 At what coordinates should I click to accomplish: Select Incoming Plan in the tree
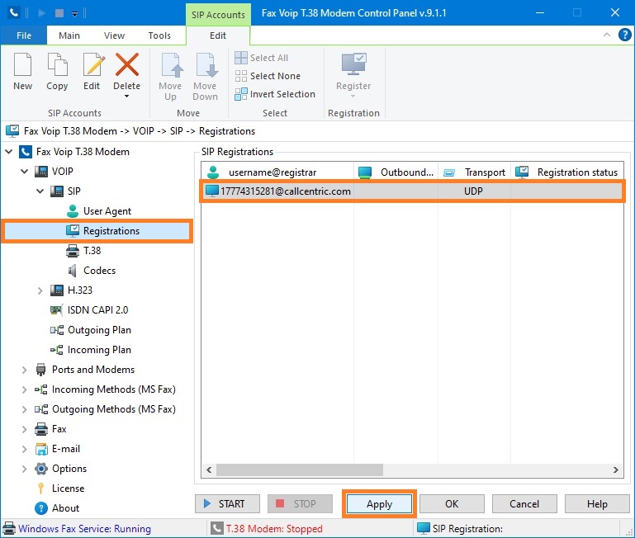pyautogui.click(x=99, y=350)
